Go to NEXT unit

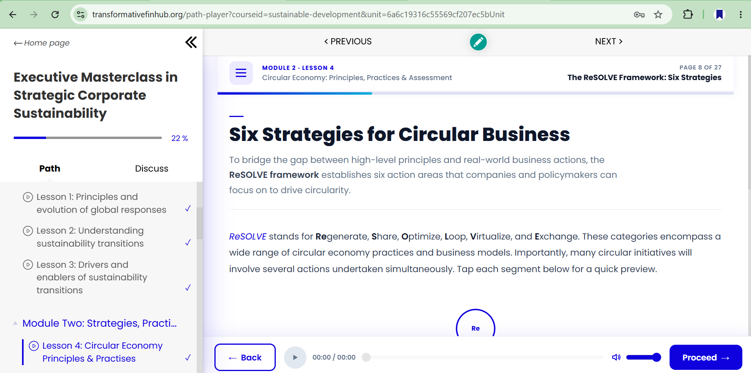click(609, 42)
